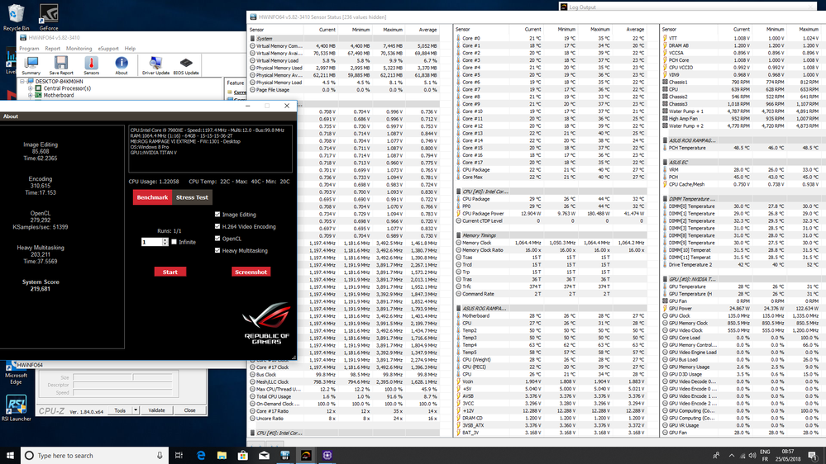Open the Program menu in HWiNFO64
The image size is (826, 464).
tap(29, 49)
